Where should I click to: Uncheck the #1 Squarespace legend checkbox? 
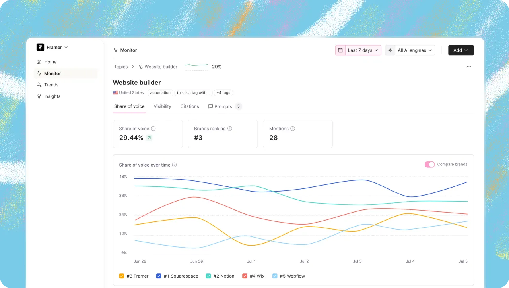(x=159, y=276)
